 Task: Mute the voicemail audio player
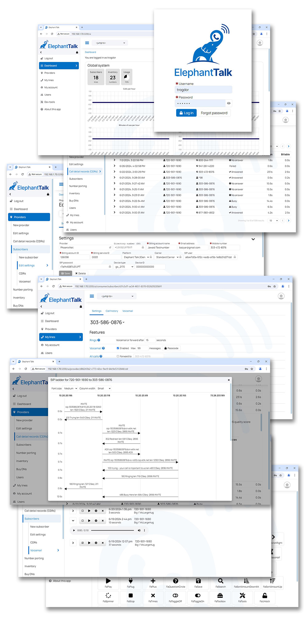139,531
